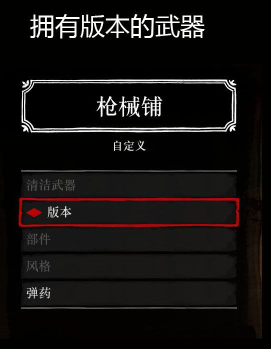Click the bottom-right leaf ornament of 枪械铺 frame

pos(232,128)
